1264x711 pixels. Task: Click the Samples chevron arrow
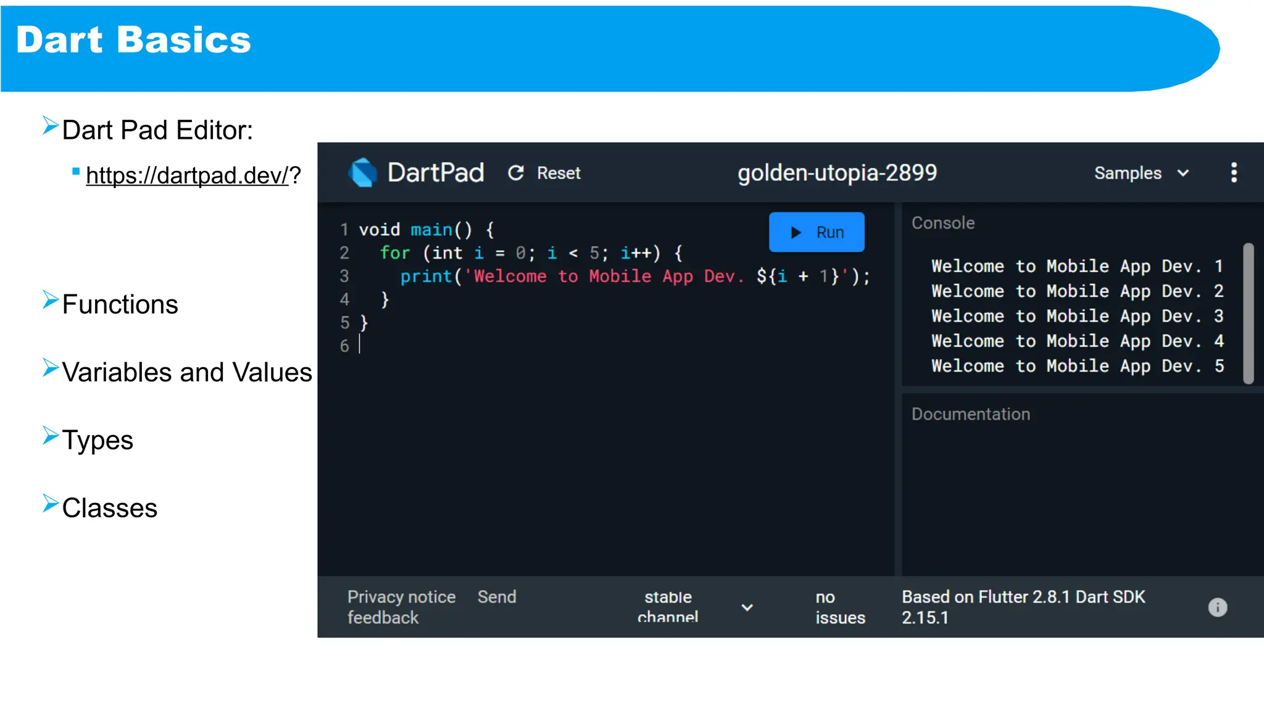[1183, 173]
